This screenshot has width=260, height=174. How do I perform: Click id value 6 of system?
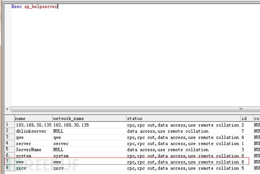pos(247,156)
